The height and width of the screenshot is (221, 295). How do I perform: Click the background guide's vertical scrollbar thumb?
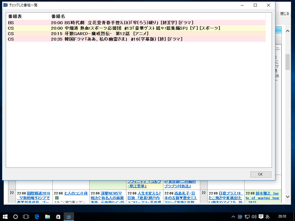coord(288,62)
